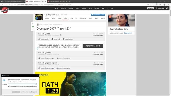Screen dimensions: 171x96
Task: Download the torrent-файл for GOG patch
Action: [x=56, y=39]
